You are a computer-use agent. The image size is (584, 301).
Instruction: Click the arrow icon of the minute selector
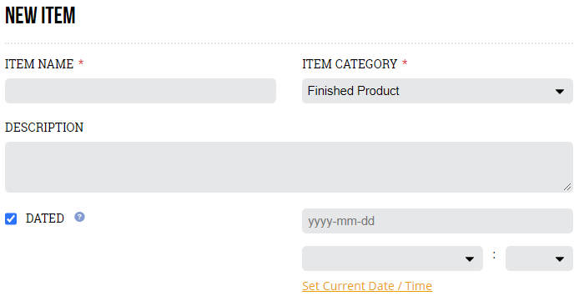coord(560,259)
